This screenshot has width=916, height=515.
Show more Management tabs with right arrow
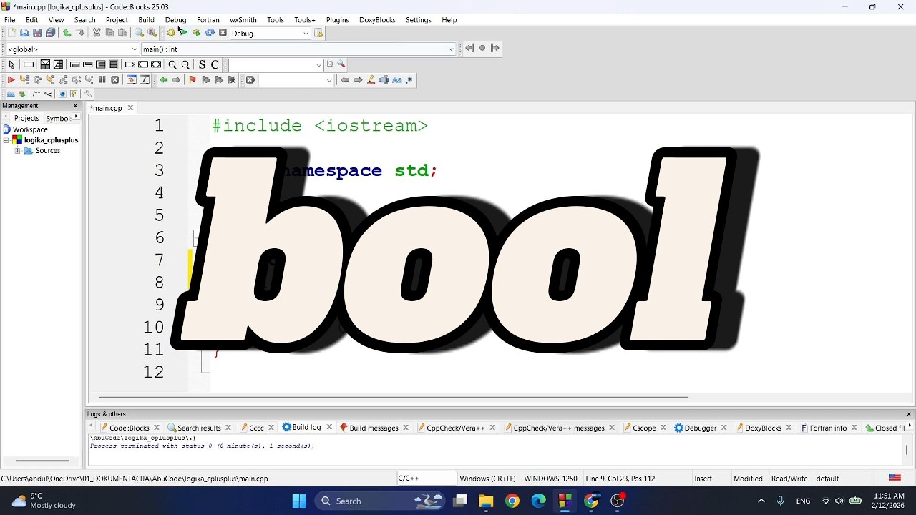[76, 117]
